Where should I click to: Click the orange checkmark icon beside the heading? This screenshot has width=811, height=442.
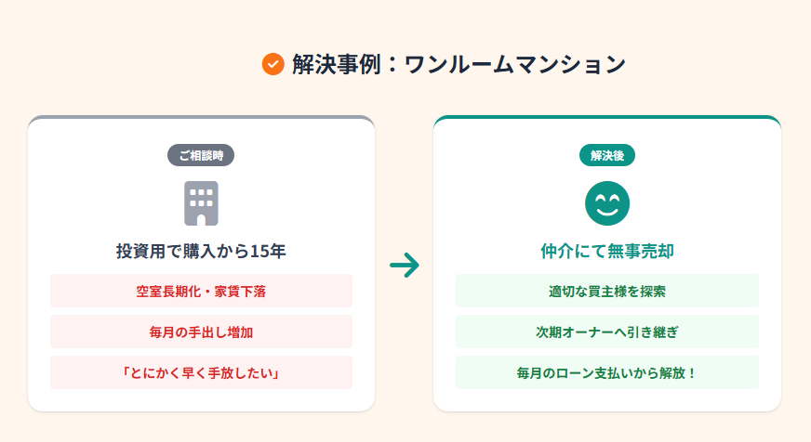273,64
